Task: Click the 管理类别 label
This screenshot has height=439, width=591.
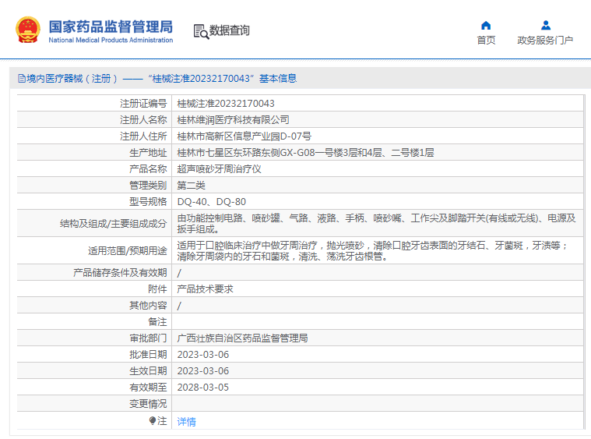Action: [x=148, y=186]
